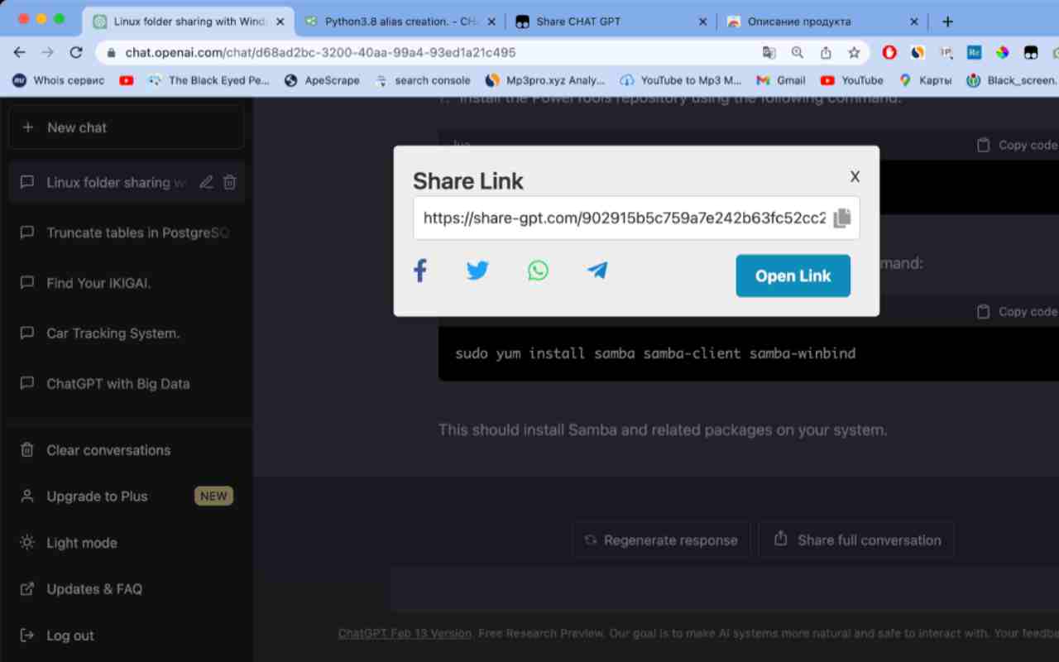Share the link through Telegram
This screenshot has width=1059, height=662.
coord(597,270)
